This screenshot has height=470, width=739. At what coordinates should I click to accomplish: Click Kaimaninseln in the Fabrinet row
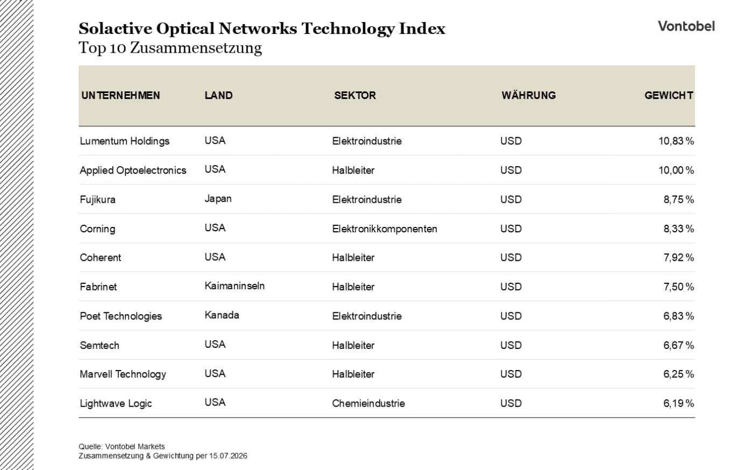(x=235, y=286)
